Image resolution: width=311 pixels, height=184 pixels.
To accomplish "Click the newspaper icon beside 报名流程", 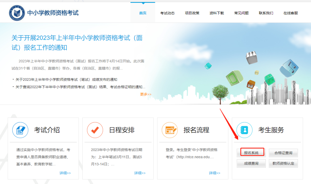I will [x=169, y=130].
